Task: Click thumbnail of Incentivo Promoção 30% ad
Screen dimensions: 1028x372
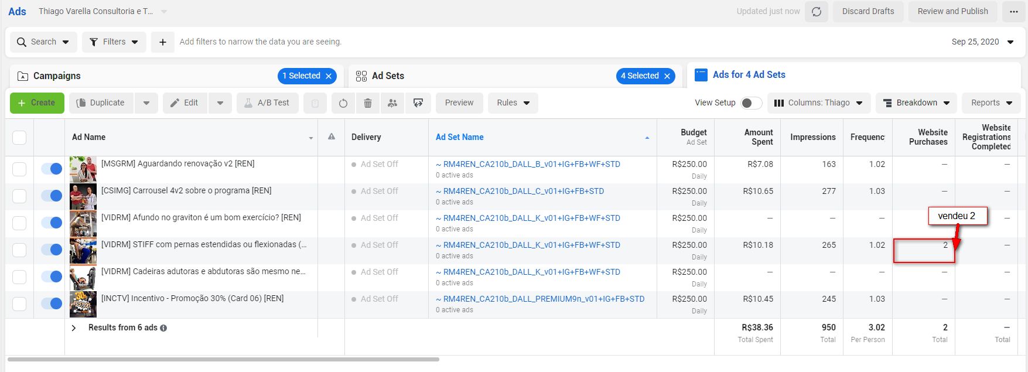Action: click(x=83, y=304)
